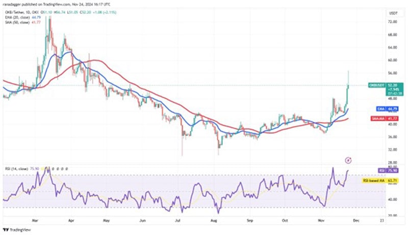Click the 64.00 price axis label
Viewport: 408px width, 235px height.
pyautogui.click(x=392, y=48)
